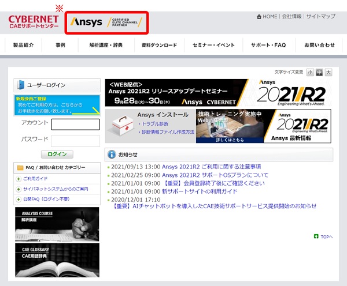Go to HOME via house icon
The width and height of the screenshot is (347, 286).
point(259,17)
